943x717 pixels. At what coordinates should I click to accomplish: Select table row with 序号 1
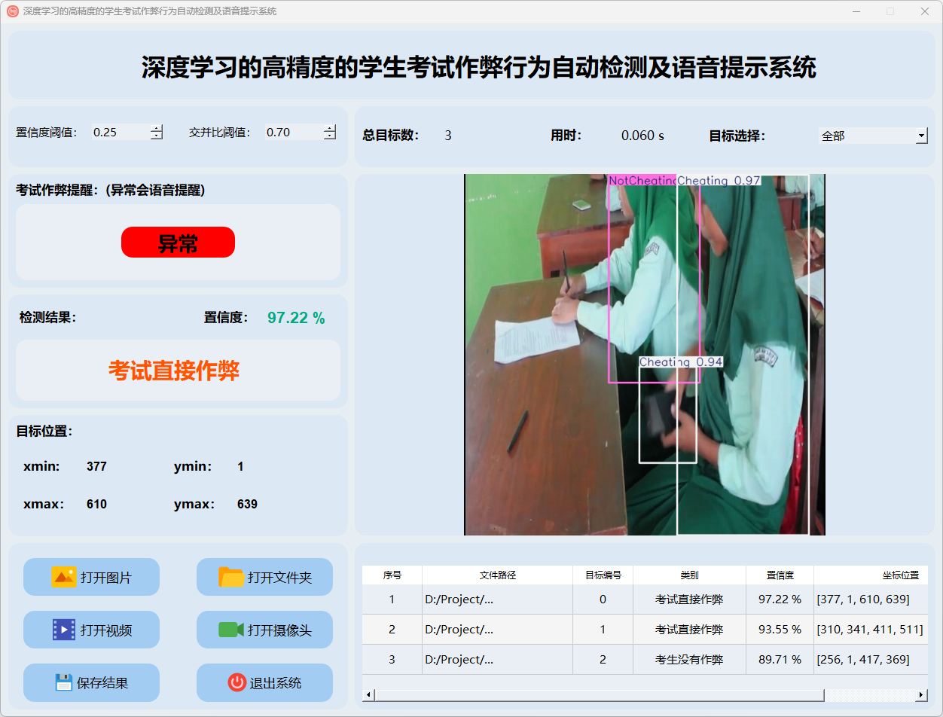point(645,600)
